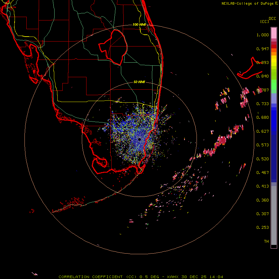Click the [CC] units label
The width and height of the screenshot is (279, 279).
pos(265,21)
